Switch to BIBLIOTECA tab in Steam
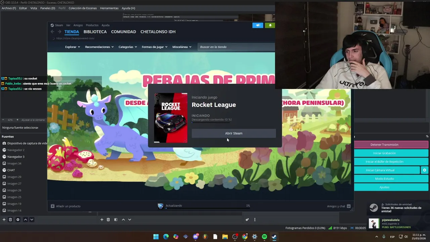Image resolution: width=430 pixels, height=242 pixels. (95, 32)
